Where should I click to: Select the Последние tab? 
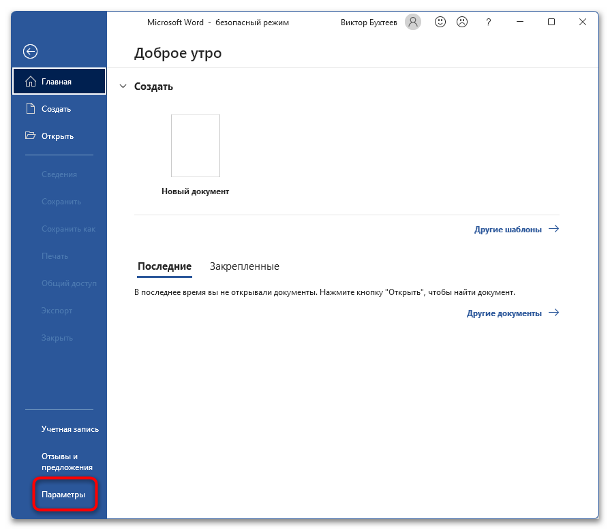tap(164, 266)
